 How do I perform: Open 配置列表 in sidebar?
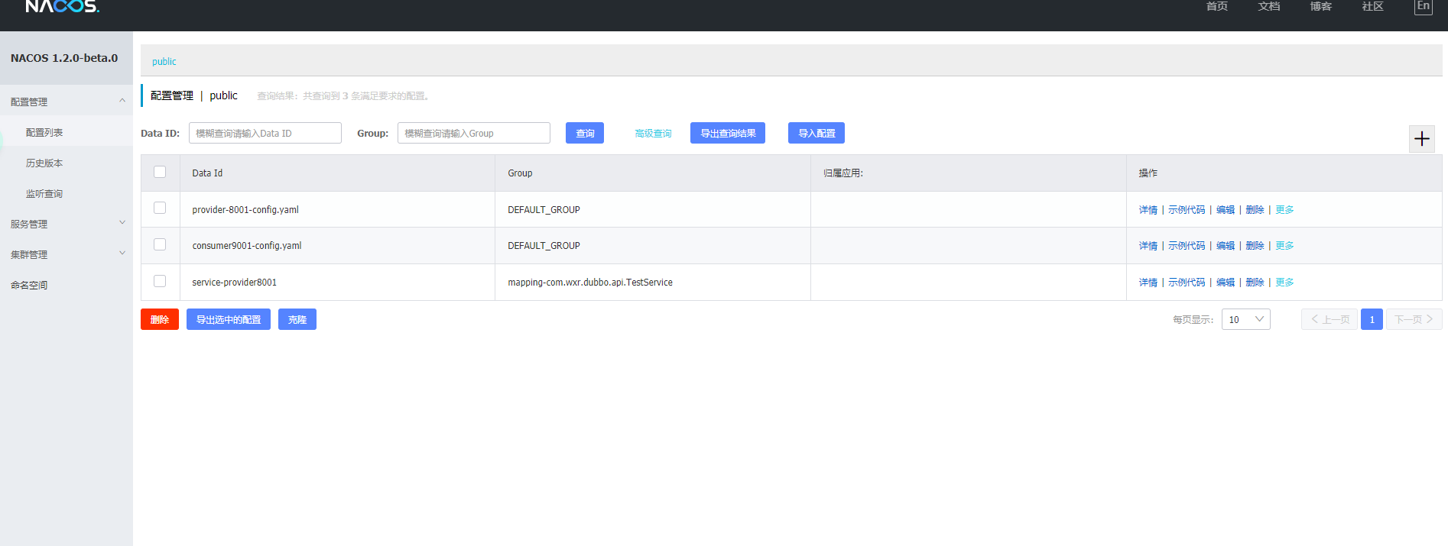44,132
